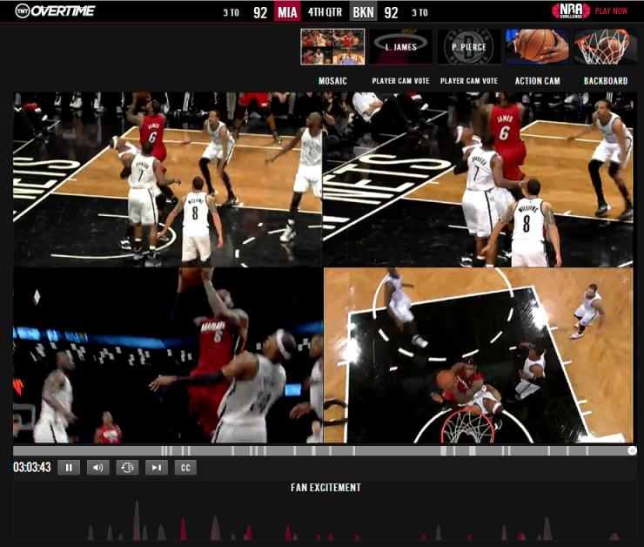The height and width of the screenshot is (547, 644).
Task: Mute the audio with speaker icon
Action: point(97,468)
